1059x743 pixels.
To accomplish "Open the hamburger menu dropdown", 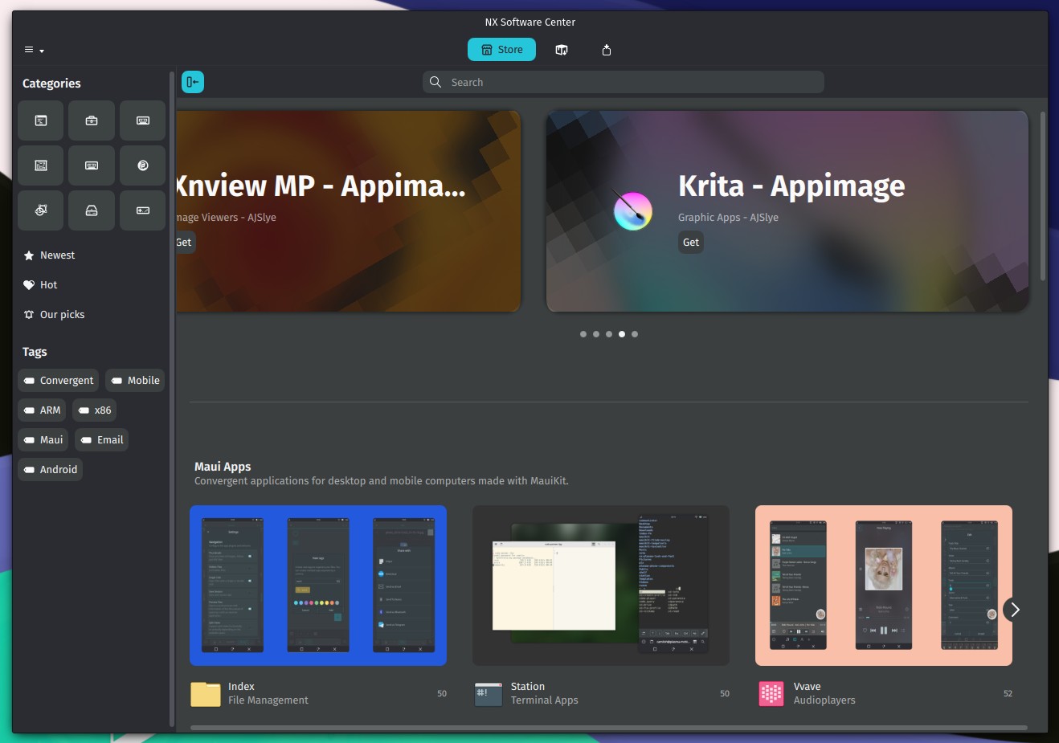I will [x=34, y=50].
